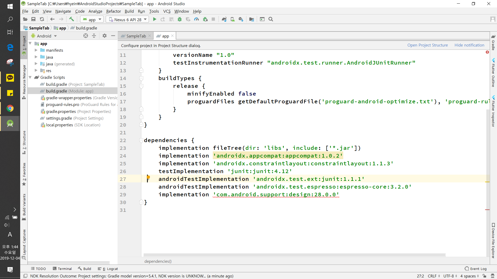Click the Hide notification link
This screenshot has height=279, width=497.
pos(469,45)
